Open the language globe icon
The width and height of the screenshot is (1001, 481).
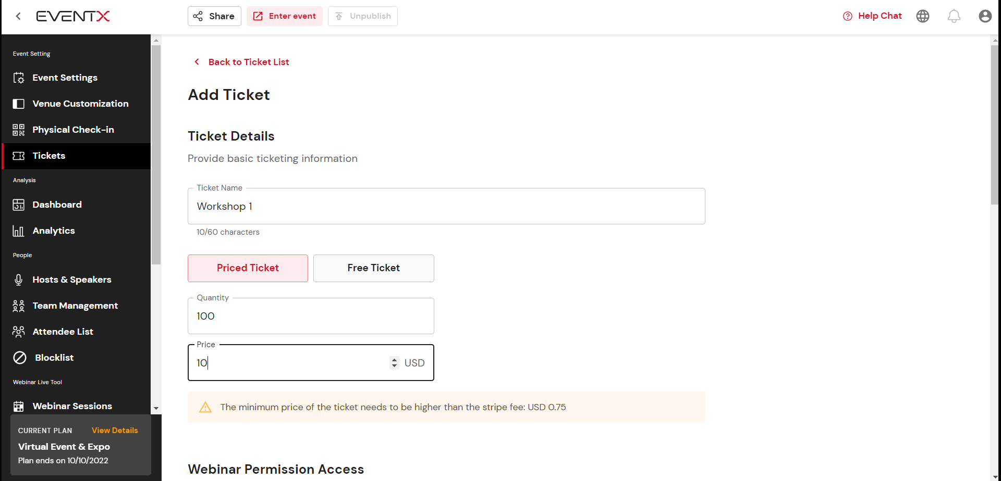pyautogui.click(x=923, y=16)
